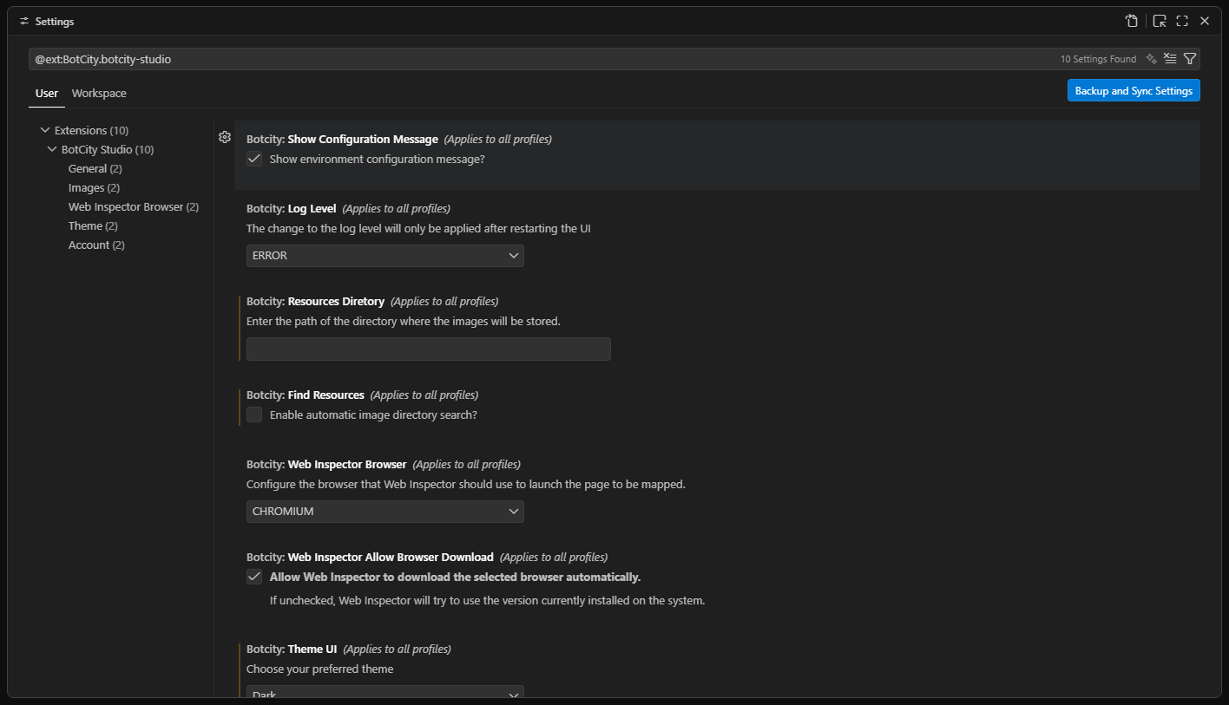Collapse the BotCity Studio tree chevron

[x=52, y=149]
